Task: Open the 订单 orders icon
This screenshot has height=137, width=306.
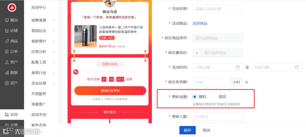Action: coord(7,52)
